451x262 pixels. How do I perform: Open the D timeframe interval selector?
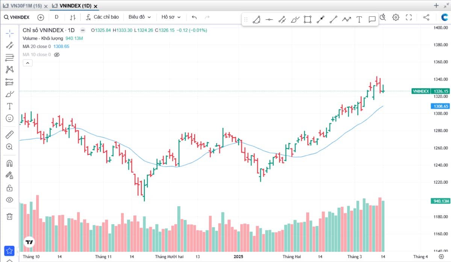pyautogui.click(x=57, y=17)
